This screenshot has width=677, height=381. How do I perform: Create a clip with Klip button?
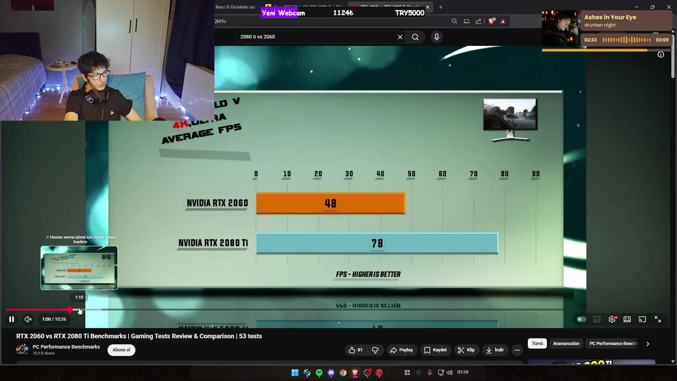point(466,350)
